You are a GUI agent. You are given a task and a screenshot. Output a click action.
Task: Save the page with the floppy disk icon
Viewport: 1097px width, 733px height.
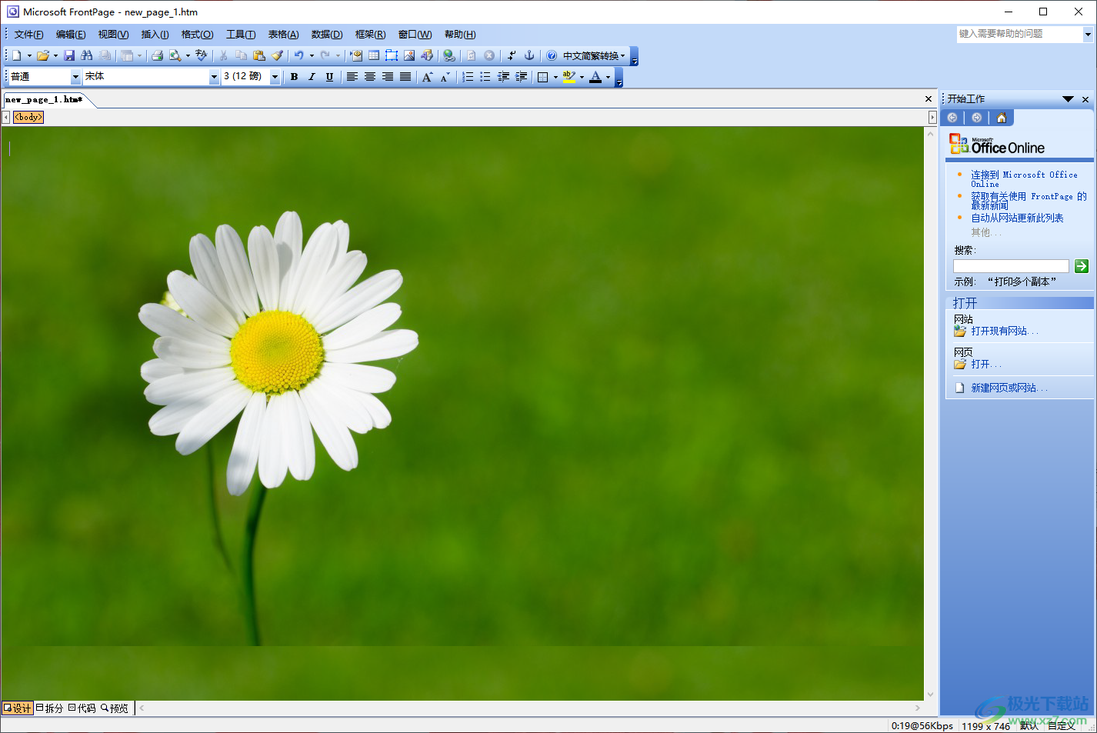pos(69,55)
